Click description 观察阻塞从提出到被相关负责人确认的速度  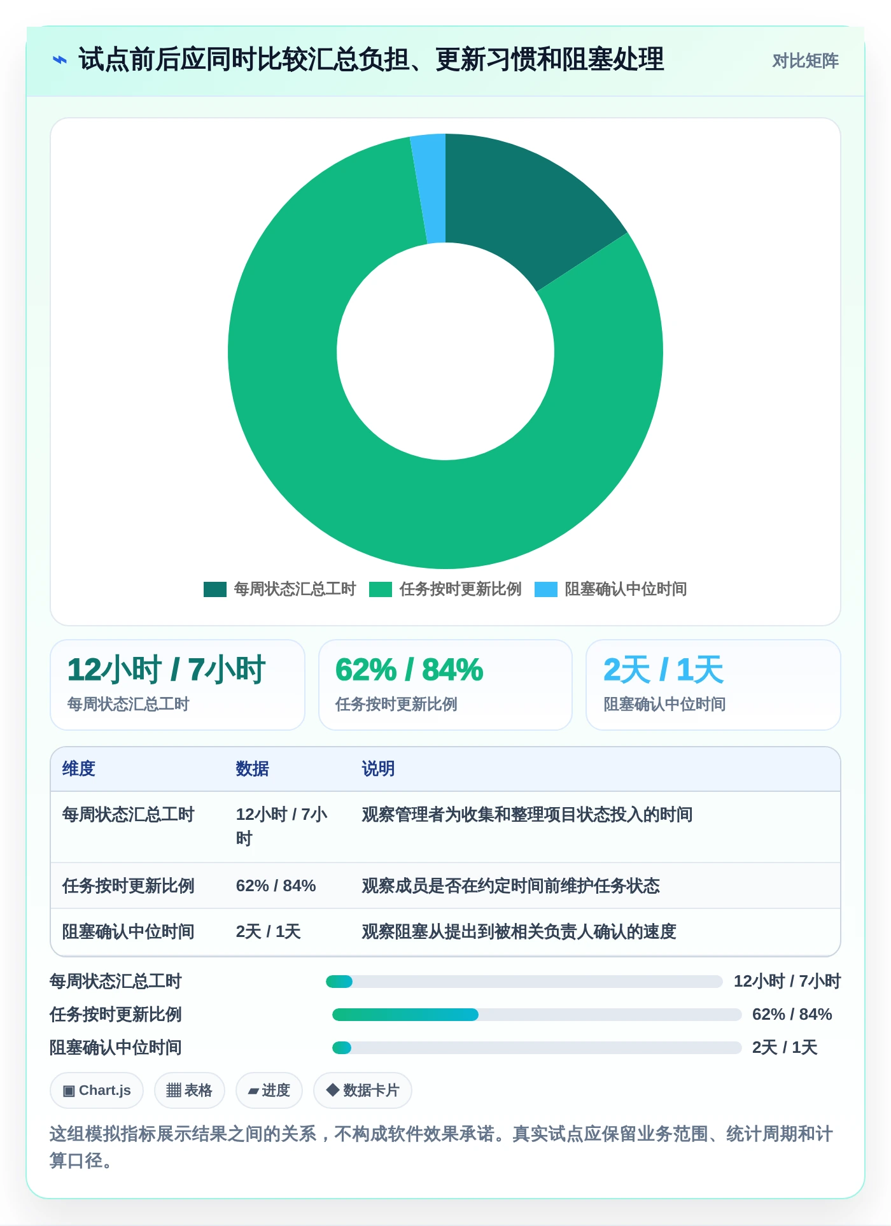point(519,932)
